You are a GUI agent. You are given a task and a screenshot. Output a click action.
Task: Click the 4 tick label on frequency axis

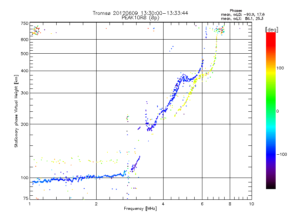[163, 204]
